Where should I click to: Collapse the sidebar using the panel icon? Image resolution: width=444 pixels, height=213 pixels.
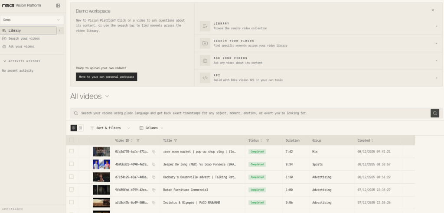(x=58, y=6)
